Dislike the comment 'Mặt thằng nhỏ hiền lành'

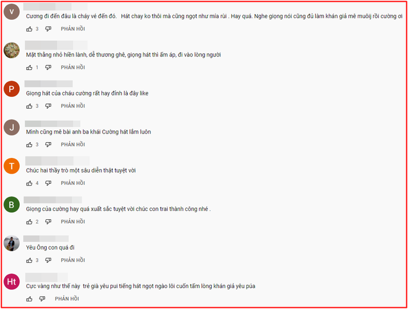click(x=48, y=68)
